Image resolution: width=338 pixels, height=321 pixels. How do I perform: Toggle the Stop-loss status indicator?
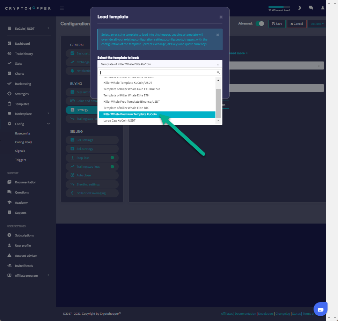tap(112, 158)
